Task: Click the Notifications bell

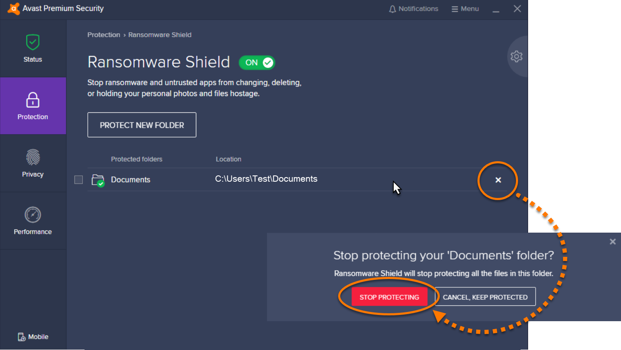Action: (413, 9)
